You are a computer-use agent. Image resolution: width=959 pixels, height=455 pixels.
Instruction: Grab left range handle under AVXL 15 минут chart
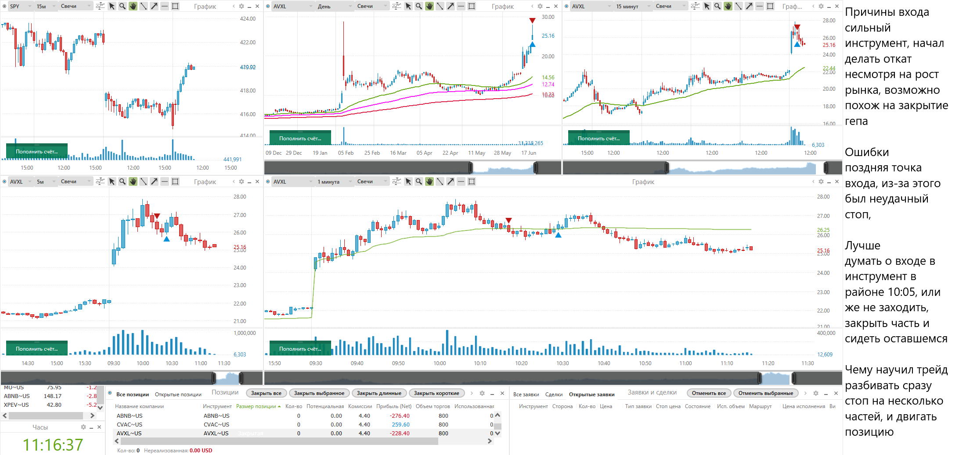point(667,167)
